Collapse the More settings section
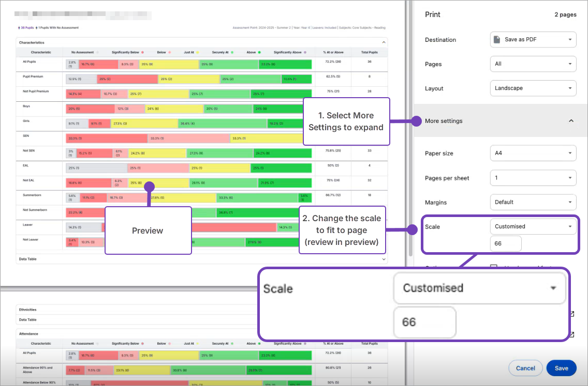 point(571,120)
